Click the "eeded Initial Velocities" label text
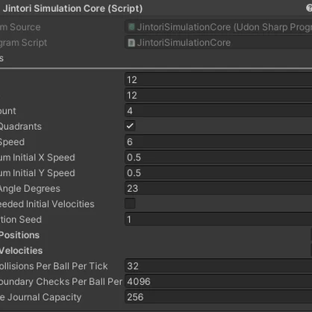Screen dimensions: 312x312 click(47, 204)
